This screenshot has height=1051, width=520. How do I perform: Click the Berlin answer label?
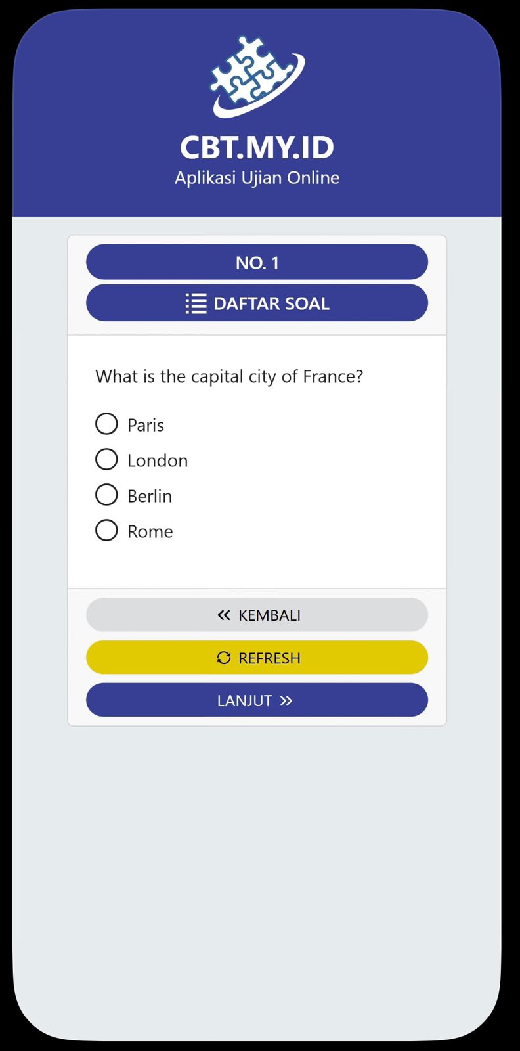(150, 496)
